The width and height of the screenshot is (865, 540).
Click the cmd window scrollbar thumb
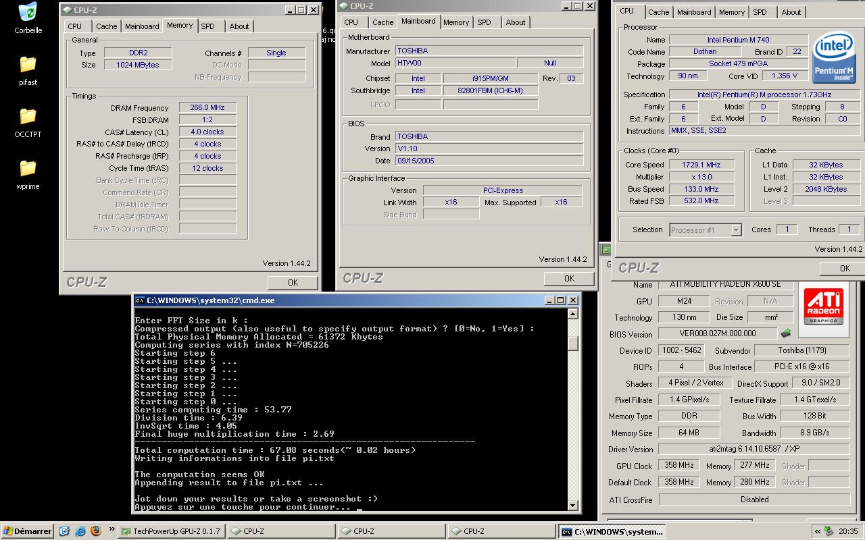[x=573, y=343]
